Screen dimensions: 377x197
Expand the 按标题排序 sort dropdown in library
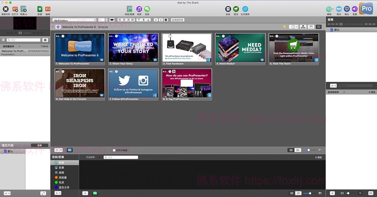12,46
